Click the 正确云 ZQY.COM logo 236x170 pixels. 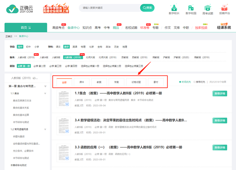(20, 9)
